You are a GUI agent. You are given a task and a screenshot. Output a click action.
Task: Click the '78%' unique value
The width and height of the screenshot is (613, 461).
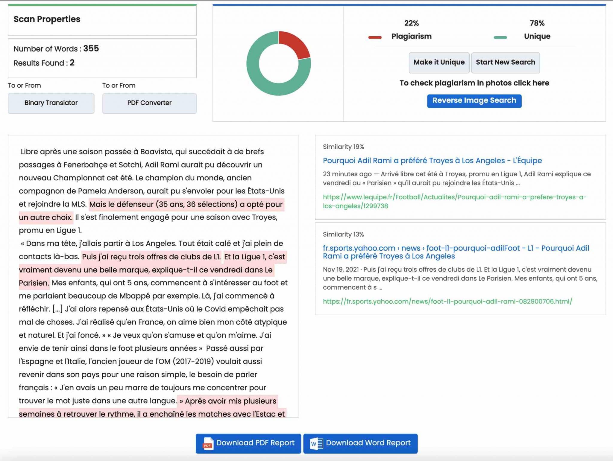[537, 23]
